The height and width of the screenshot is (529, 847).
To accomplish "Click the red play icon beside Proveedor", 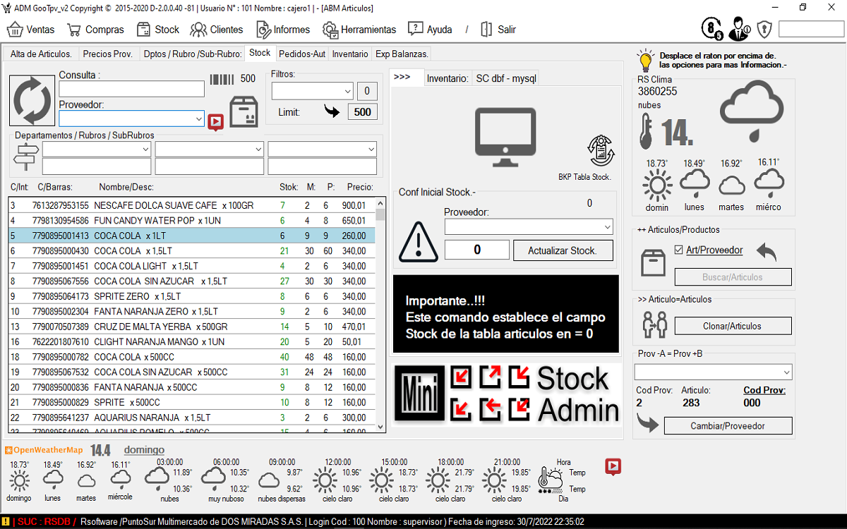I will point(216,122).
